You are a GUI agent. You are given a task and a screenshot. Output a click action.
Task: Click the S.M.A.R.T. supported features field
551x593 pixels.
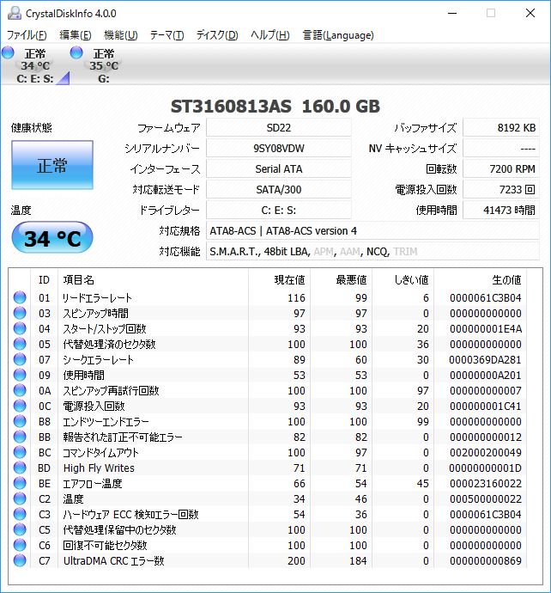(372, 252)
